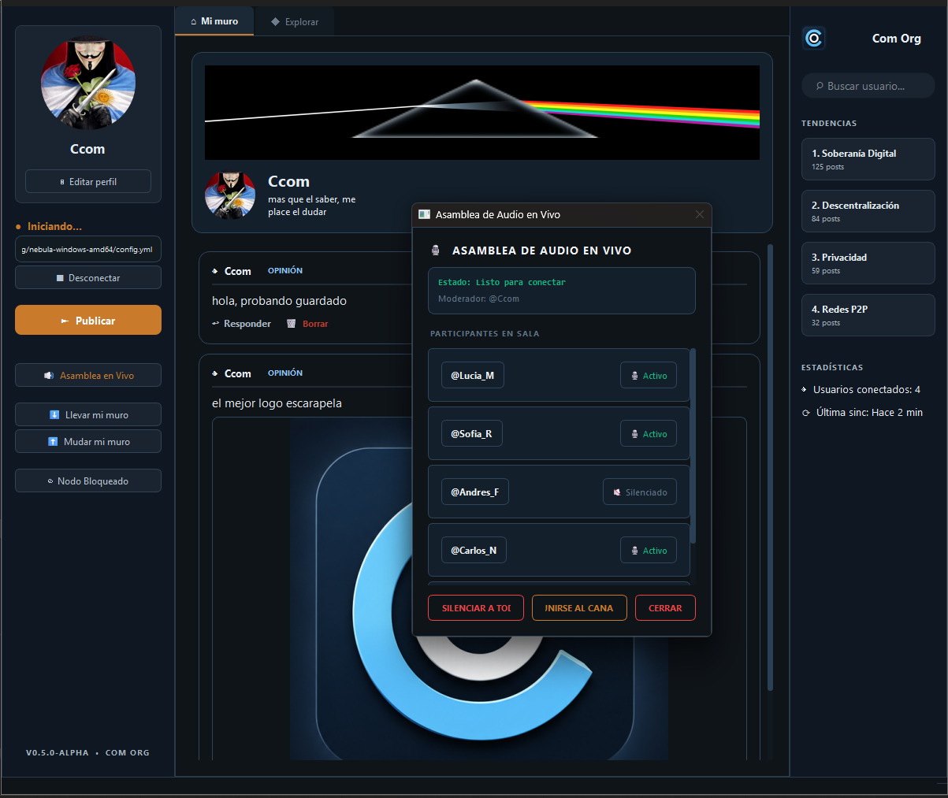
Task: Toggle @Lucia_M Activo status
Action: (x=648, y=376)
